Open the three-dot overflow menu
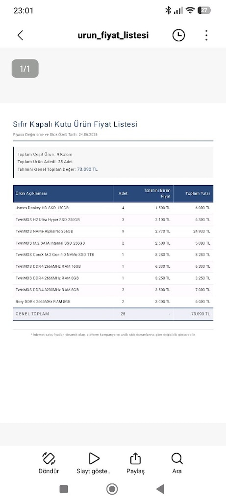 tap(206, 35)
